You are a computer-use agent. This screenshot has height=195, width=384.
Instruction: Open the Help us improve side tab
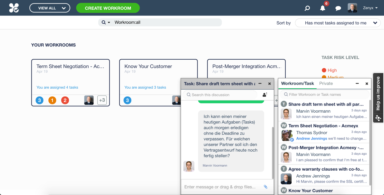click(378, 93)
